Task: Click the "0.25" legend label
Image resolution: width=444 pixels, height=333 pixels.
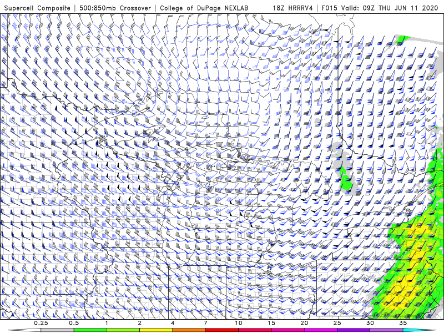Action: [41, 323]
